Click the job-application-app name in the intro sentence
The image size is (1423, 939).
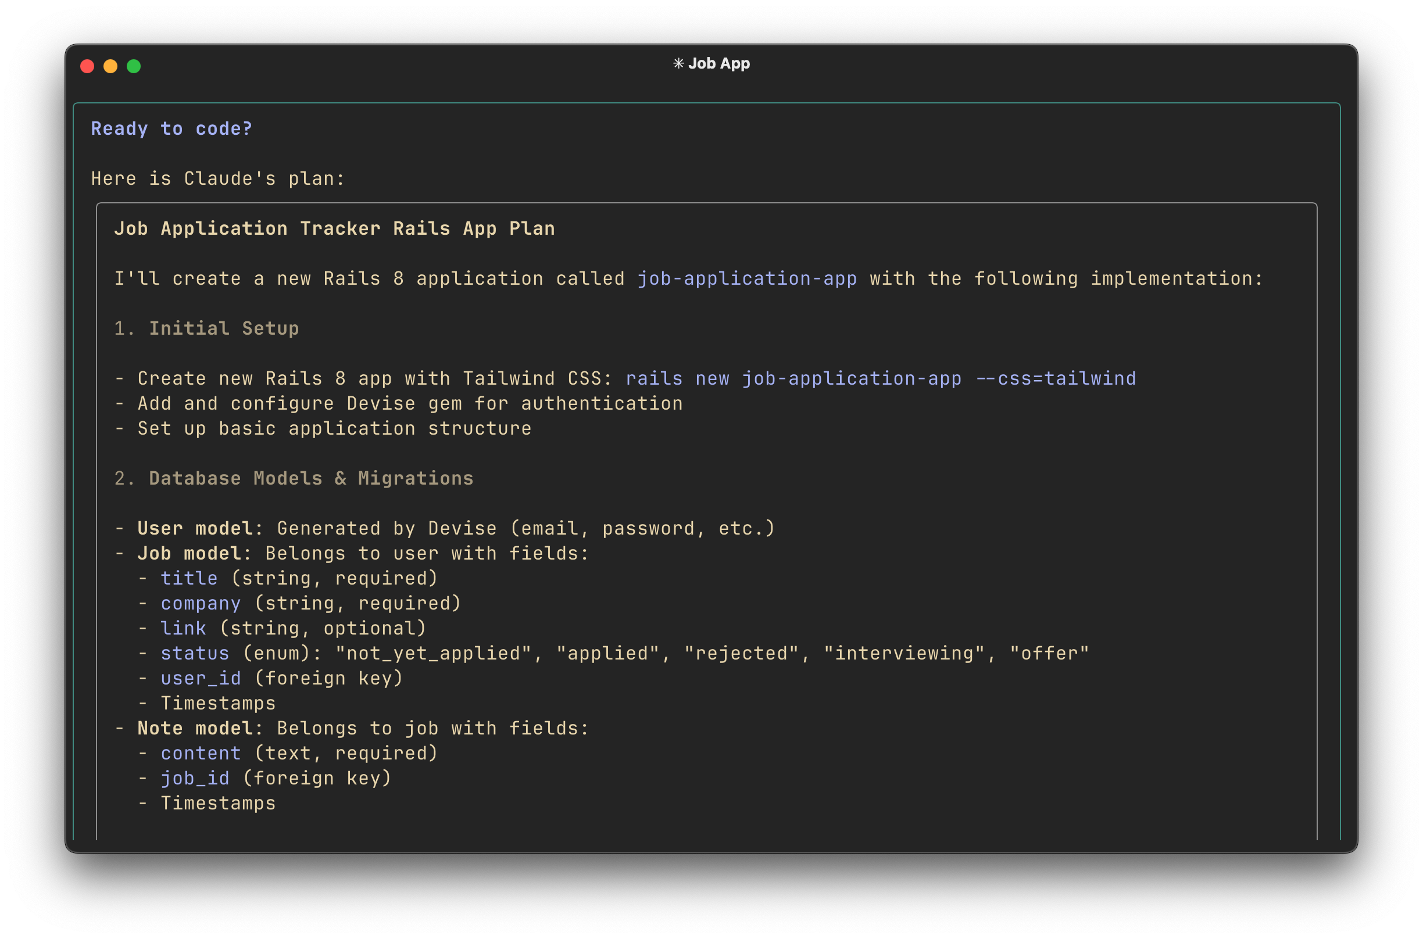pyautogui.click(x=746, y=278)
